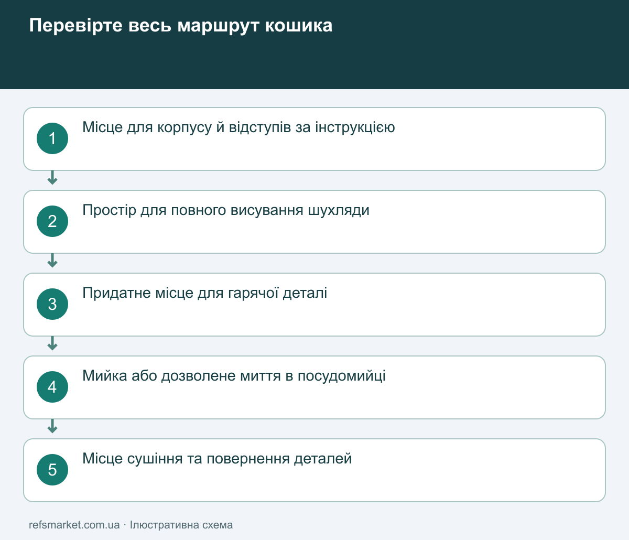The height and width of the screenshot is (540, 629).
Task: Click the green number 1 badge
Action: click(x=52, y=138)
